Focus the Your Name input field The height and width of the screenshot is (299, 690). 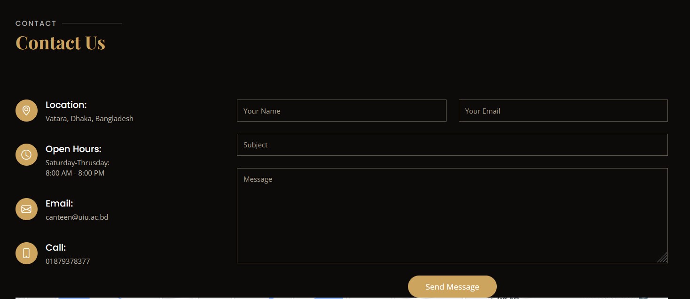tap(341, 111)
